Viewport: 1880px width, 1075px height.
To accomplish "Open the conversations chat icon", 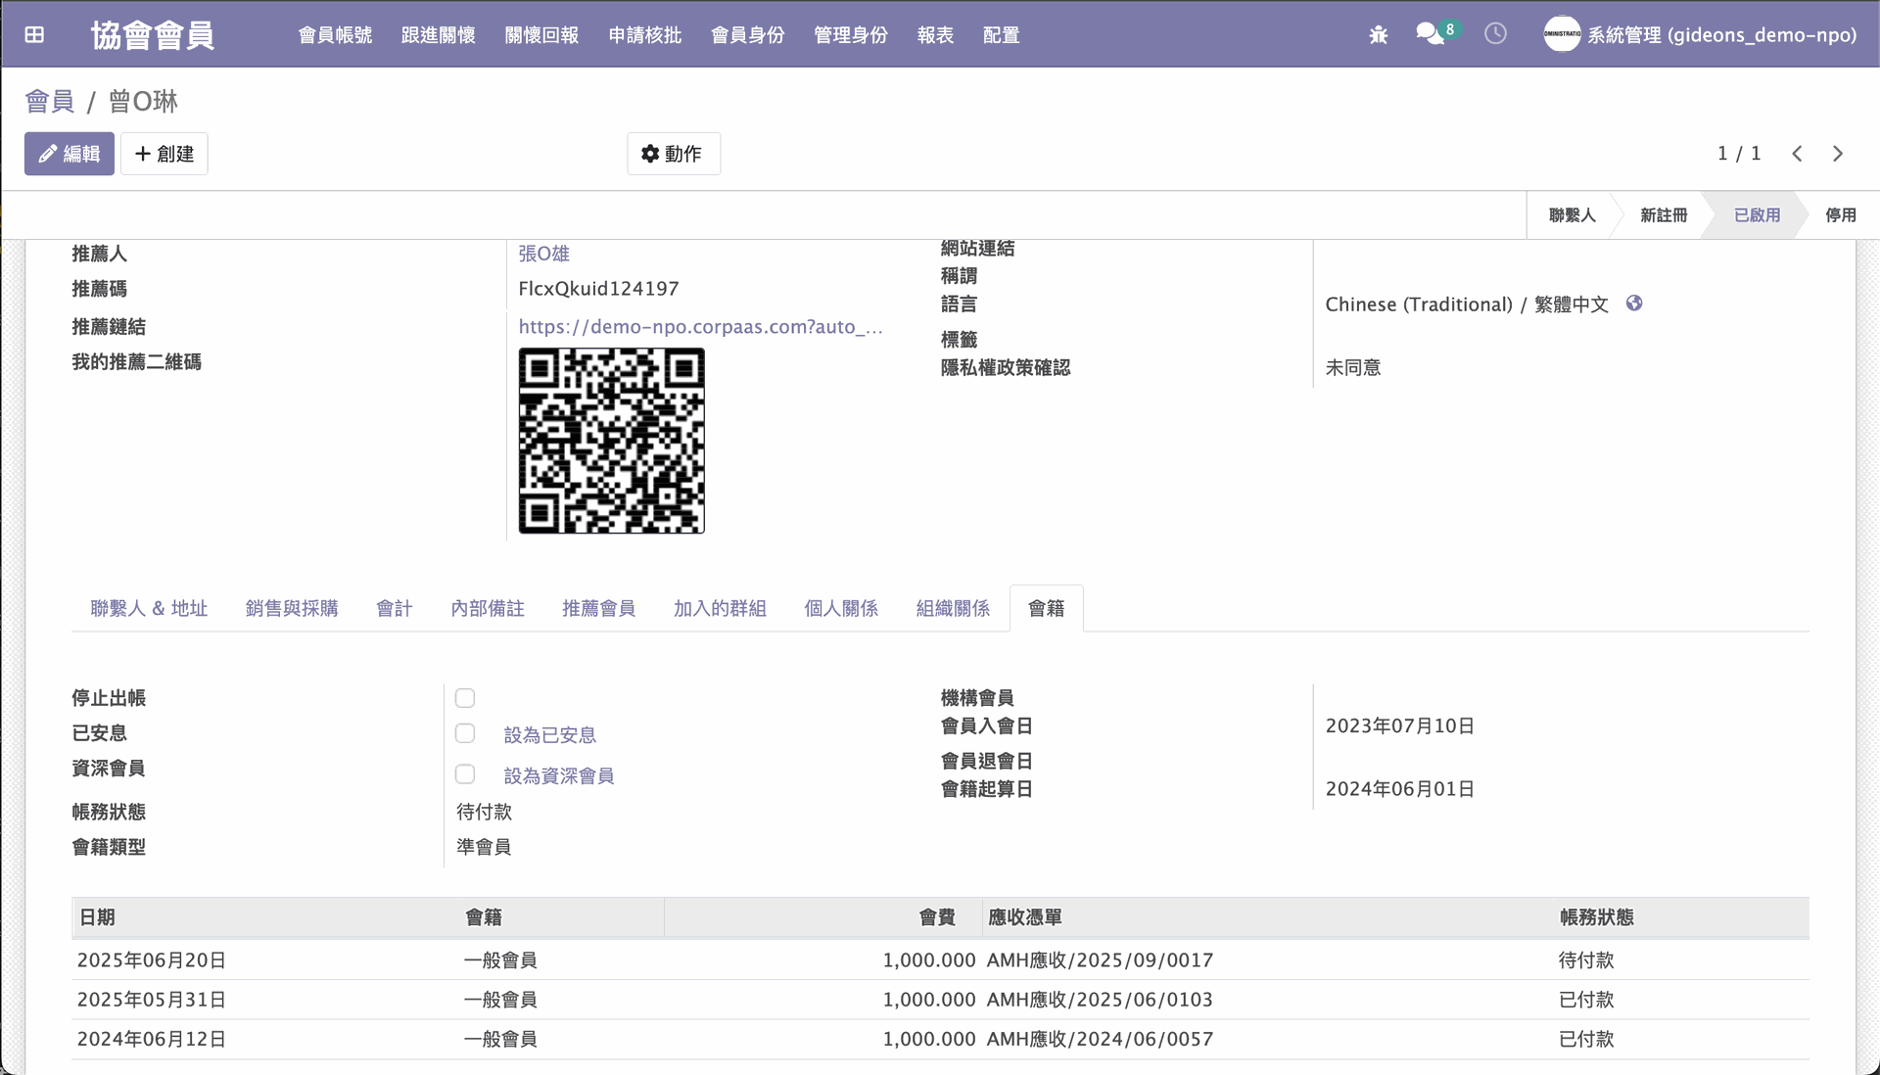I will 1430,34.
